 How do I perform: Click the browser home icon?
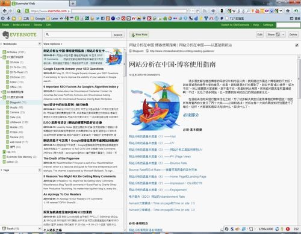tap(288, 11)
